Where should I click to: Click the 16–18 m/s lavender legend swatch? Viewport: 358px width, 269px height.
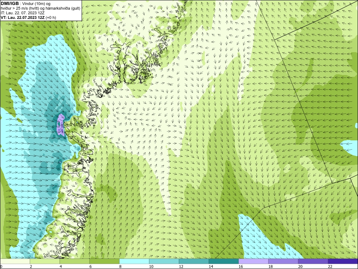coord(253,261)
